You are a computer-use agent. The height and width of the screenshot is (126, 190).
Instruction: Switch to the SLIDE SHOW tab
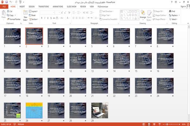[x=72, y=7]
